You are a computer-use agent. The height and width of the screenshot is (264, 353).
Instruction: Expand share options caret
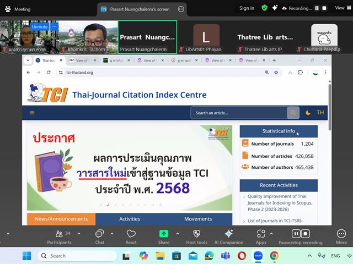pos(178,234)
